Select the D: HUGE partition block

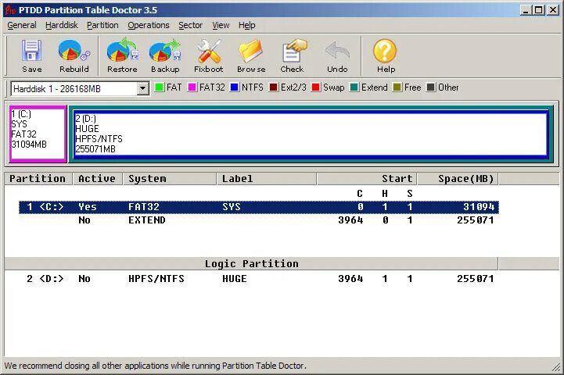click(309, 134)
